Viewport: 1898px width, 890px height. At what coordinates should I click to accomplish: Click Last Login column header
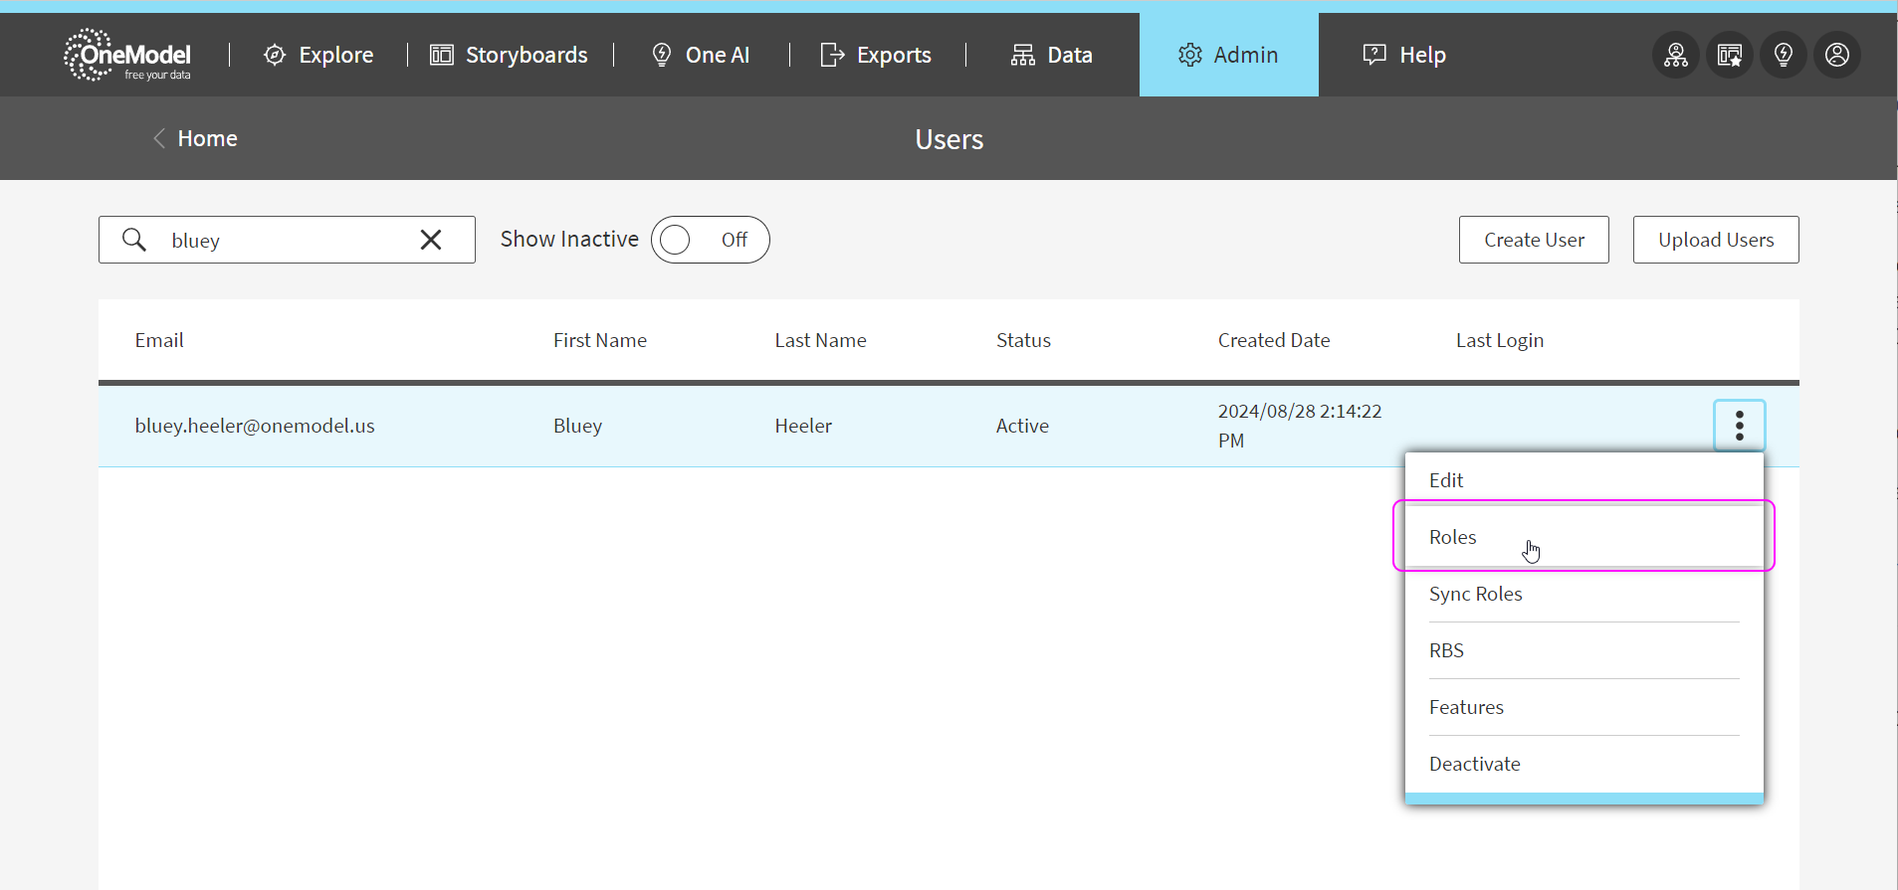1500,340
